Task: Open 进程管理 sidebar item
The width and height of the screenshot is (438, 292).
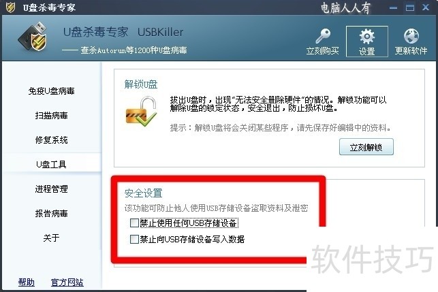Action: [51, 189]
